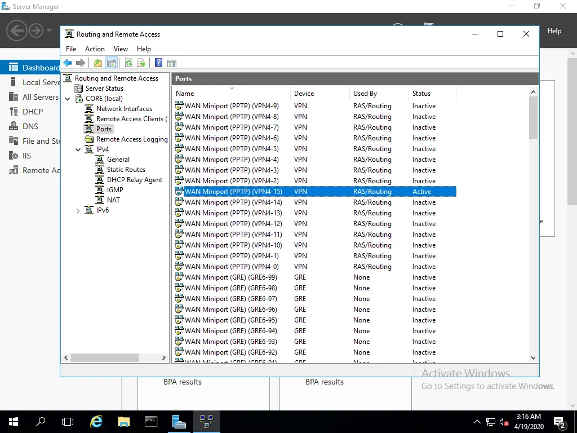Open Remote Access in Server Manager sidebar
This screenshot has height=433, width=577.
[30, 170]
